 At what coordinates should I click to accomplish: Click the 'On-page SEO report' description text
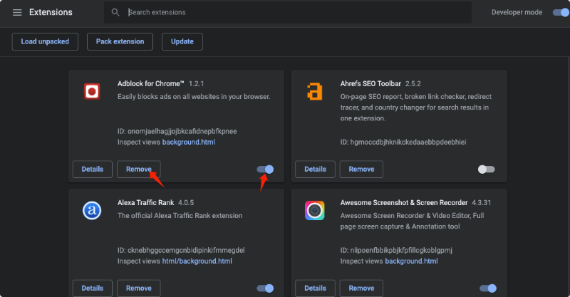point(416,108)
